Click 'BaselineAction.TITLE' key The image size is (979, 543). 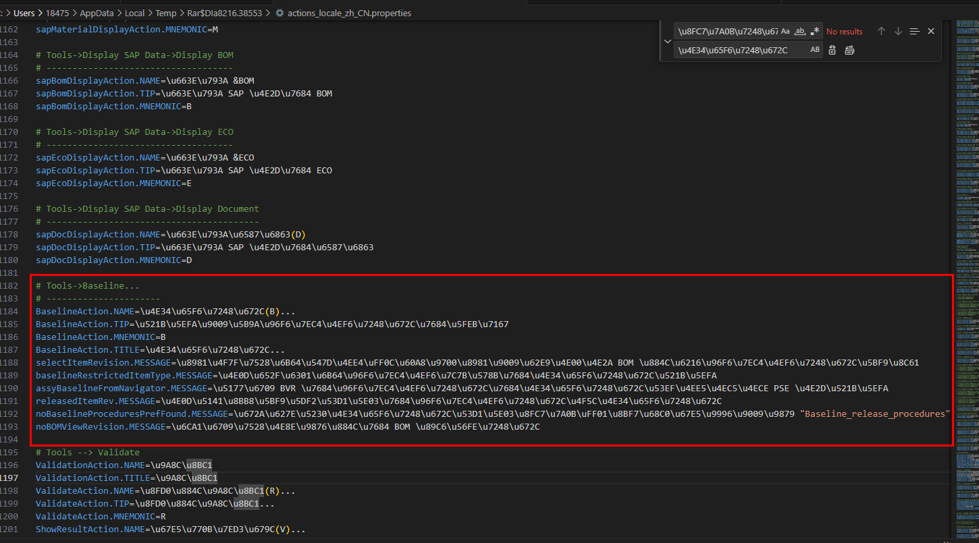88,349
